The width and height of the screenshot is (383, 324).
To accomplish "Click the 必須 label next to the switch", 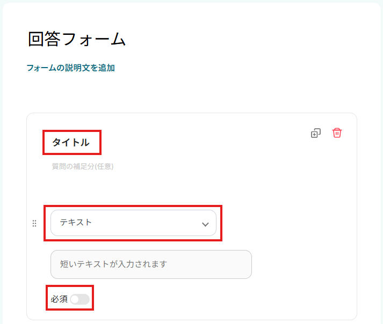I will click(59, 299).
